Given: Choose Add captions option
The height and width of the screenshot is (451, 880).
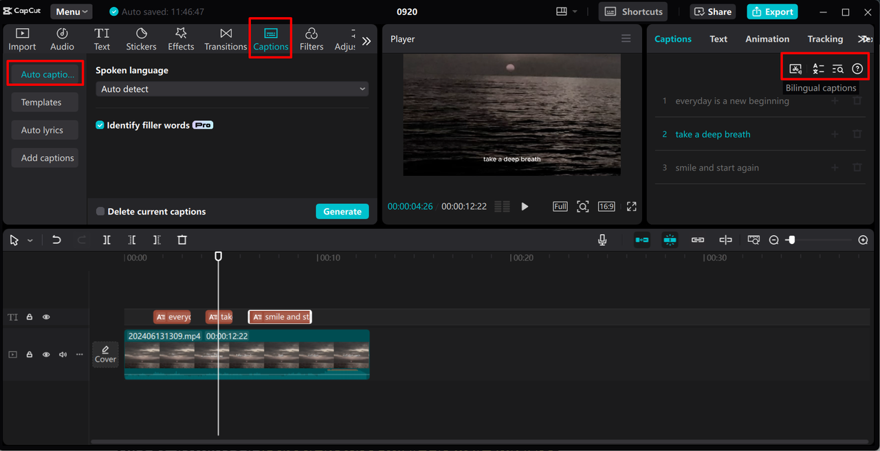Looking at the screenshot, I should pos(45,158).
